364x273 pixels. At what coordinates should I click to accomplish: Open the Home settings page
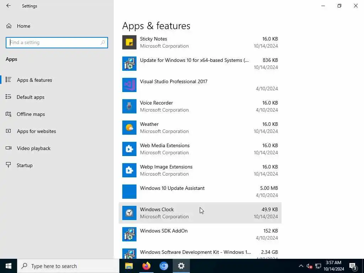[x=23, y=26]
